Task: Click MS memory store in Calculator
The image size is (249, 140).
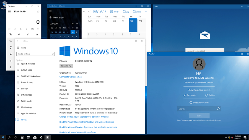Action: click(33, 29)
